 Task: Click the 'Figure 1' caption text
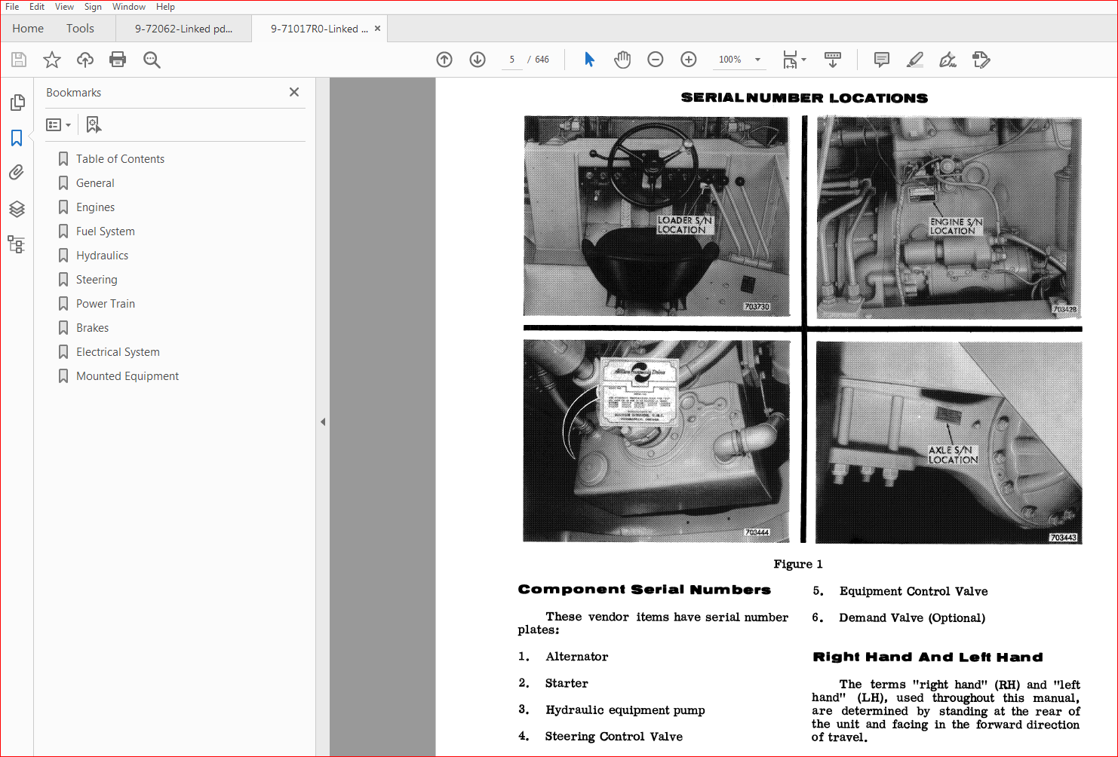click(797, 564)
